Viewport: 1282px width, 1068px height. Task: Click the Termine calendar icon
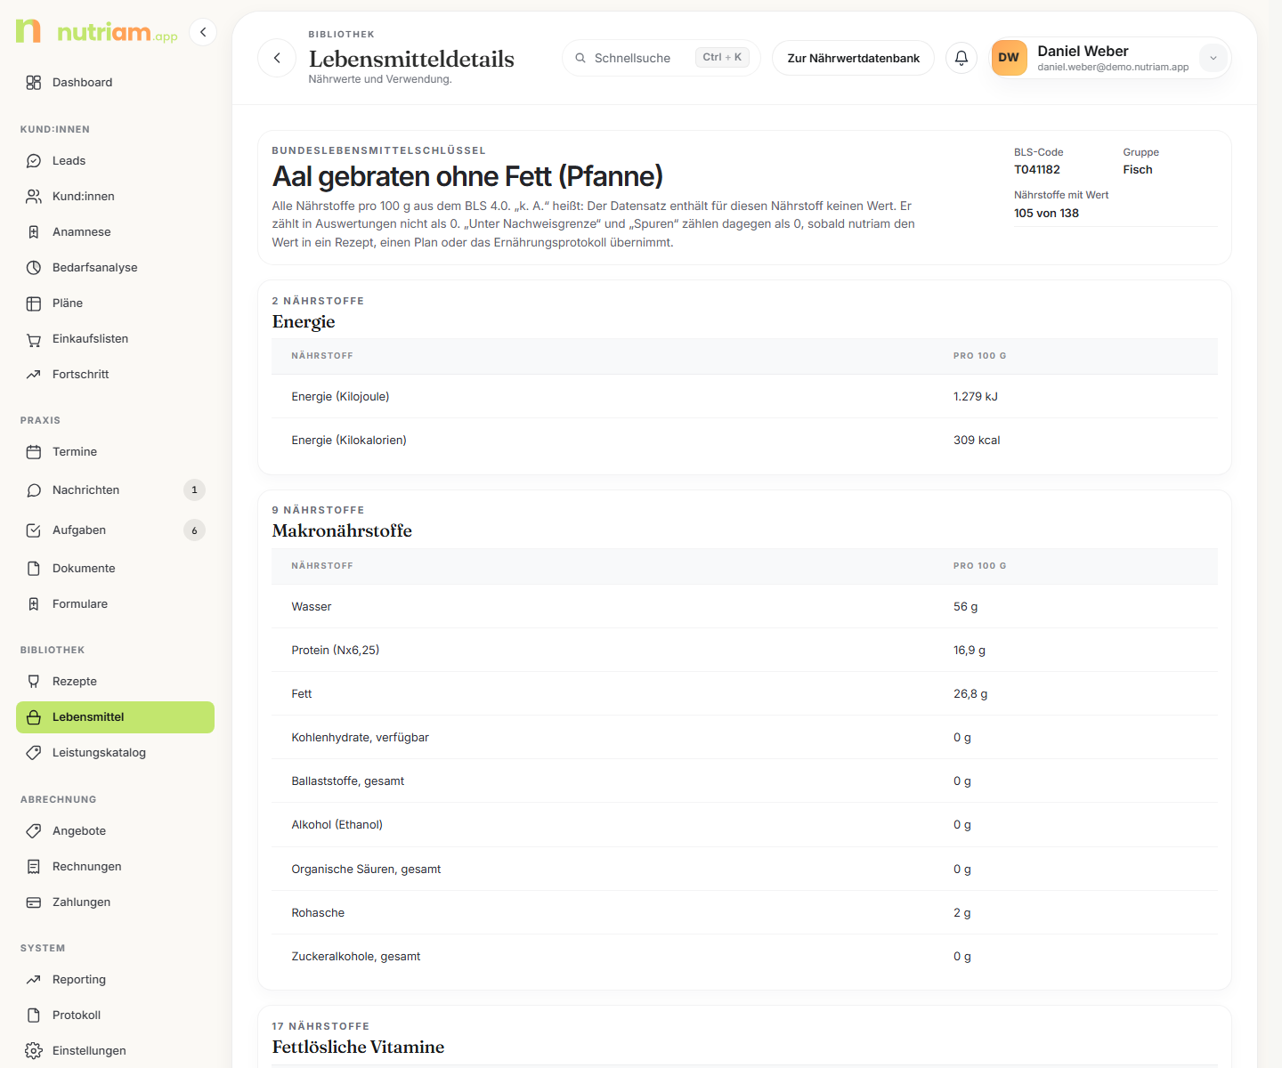34,452
